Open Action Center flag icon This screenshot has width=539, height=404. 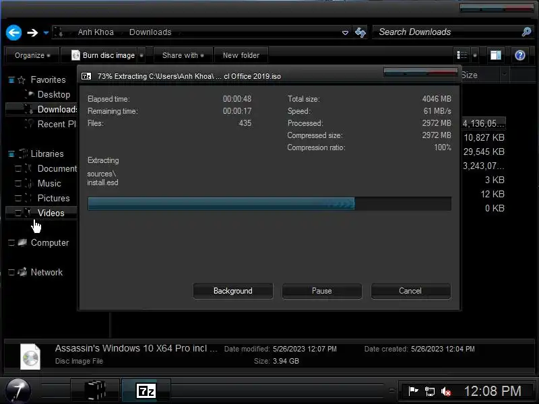(x=413, y=391)
